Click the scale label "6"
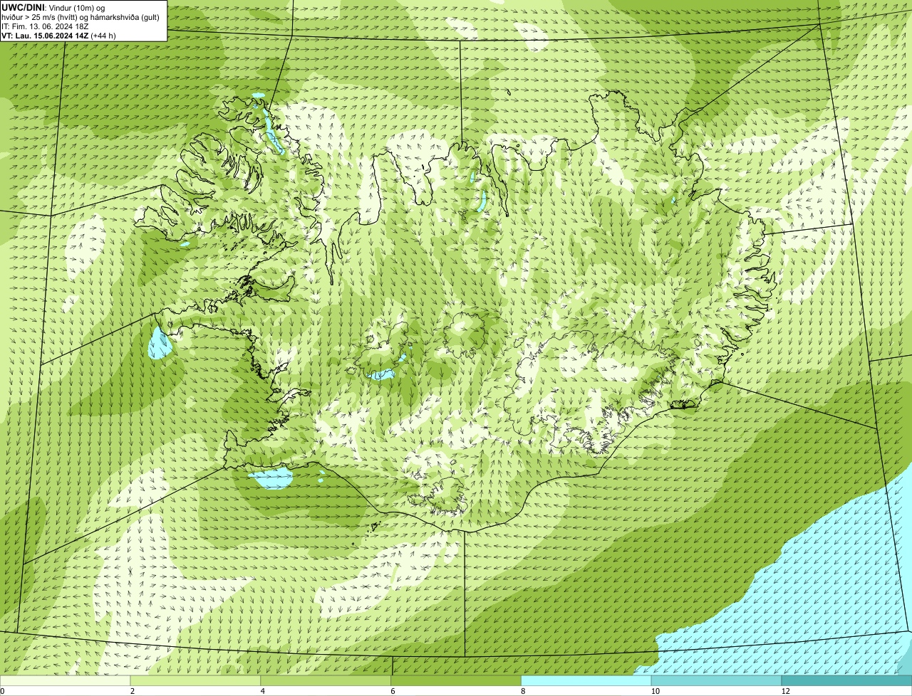 (x=393, y=691)
